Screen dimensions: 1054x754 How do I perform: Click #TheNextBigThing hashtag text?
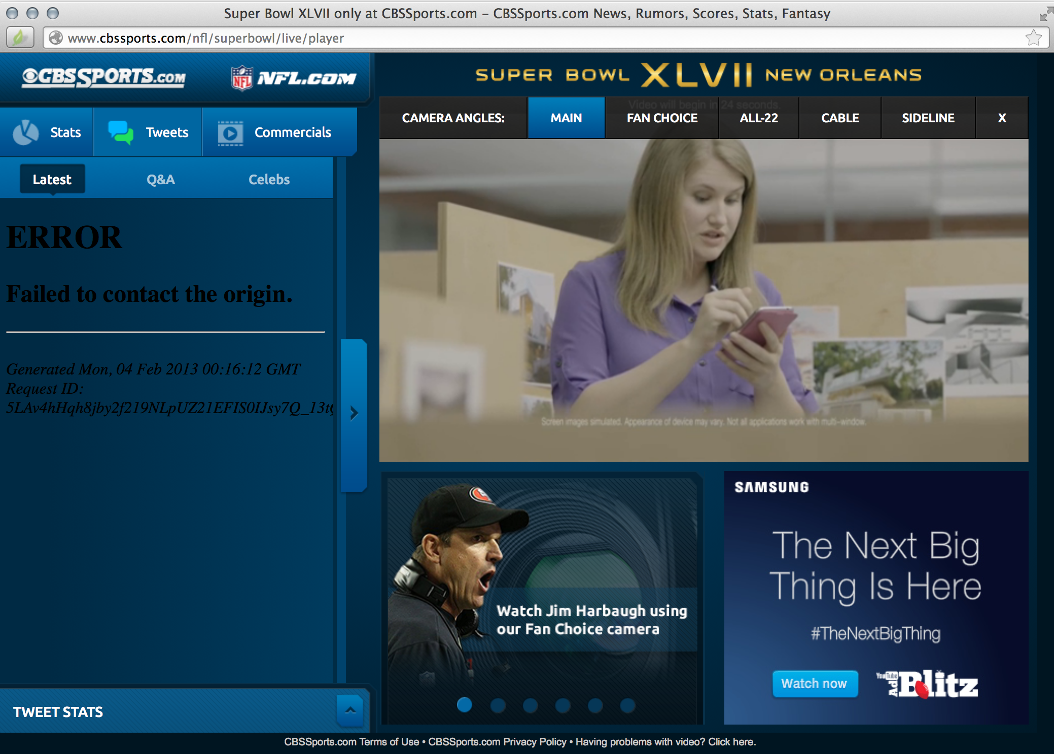point(875,634)
